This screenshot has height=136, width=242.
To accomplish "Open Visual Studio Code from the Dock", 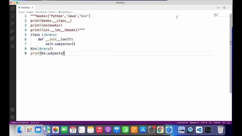I will 199,130.
